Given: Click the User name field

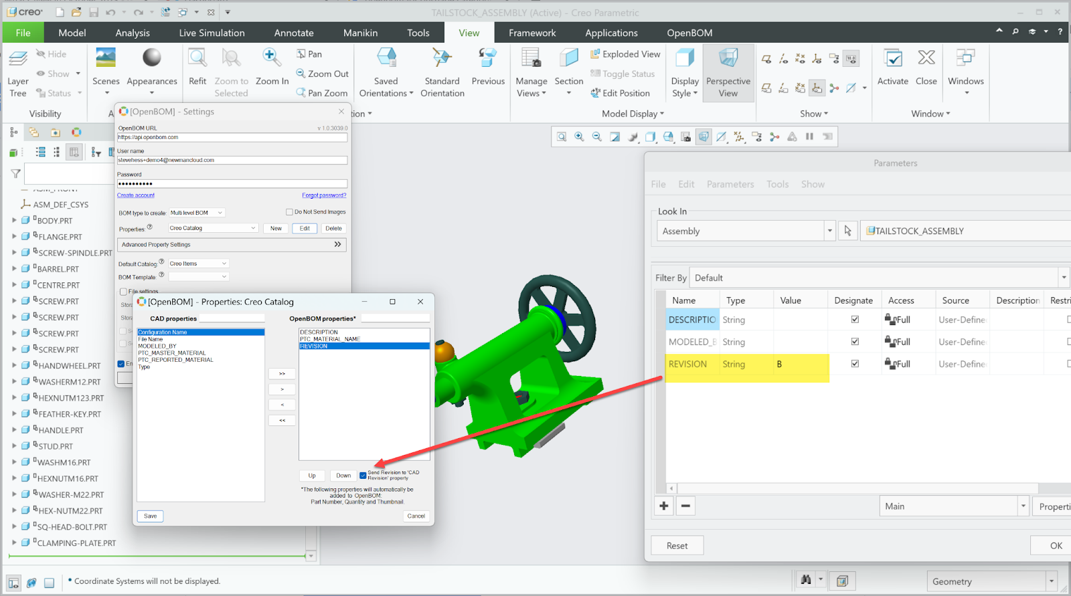Looking at the screenshot, I should click(x=232, y=161).
